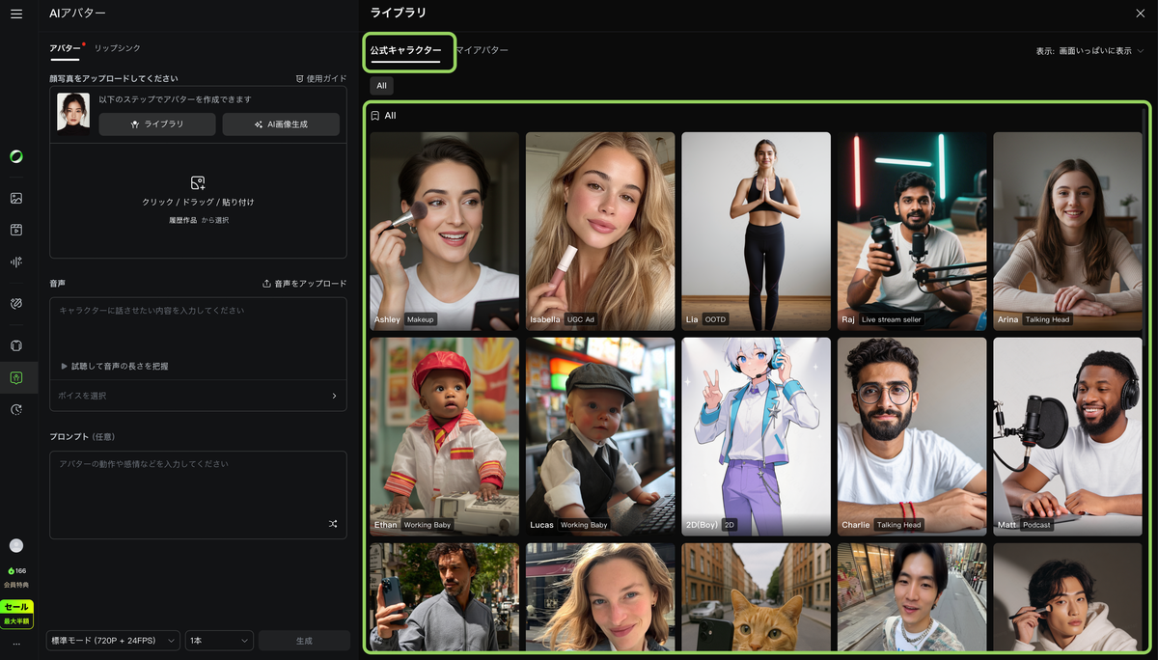1158x660 pixels.
Task: Open the hamburger menu in sidebar
Action: pyautogui.click(x=16, y=14)
